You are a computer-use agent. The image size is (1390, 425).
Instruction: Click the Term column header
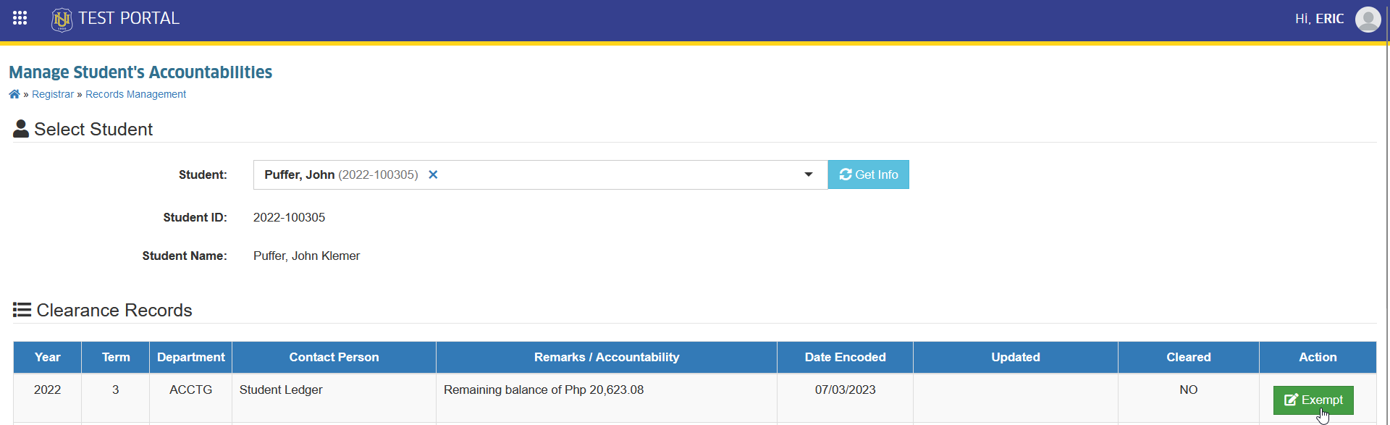(x=116, y=357)
